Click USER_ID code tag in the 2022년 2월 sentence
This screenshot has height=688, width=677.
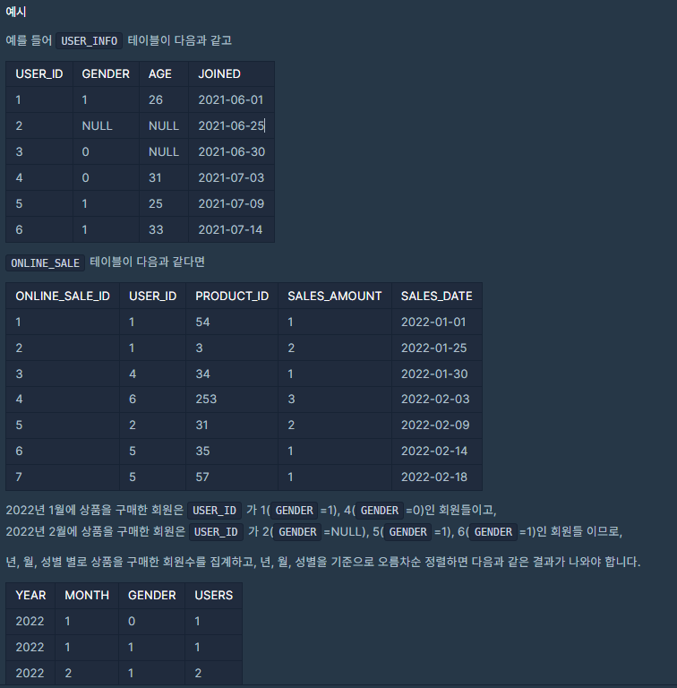point(216,532)
